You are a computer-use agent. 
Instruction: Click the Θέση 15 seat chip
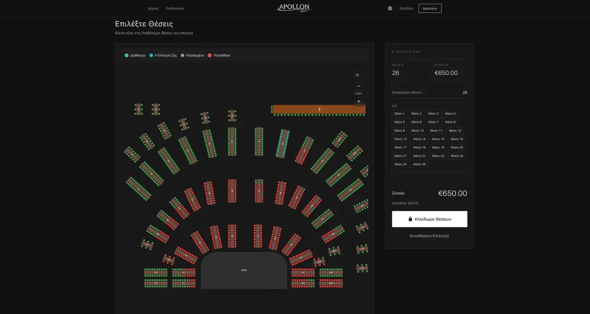coord(438,139)
